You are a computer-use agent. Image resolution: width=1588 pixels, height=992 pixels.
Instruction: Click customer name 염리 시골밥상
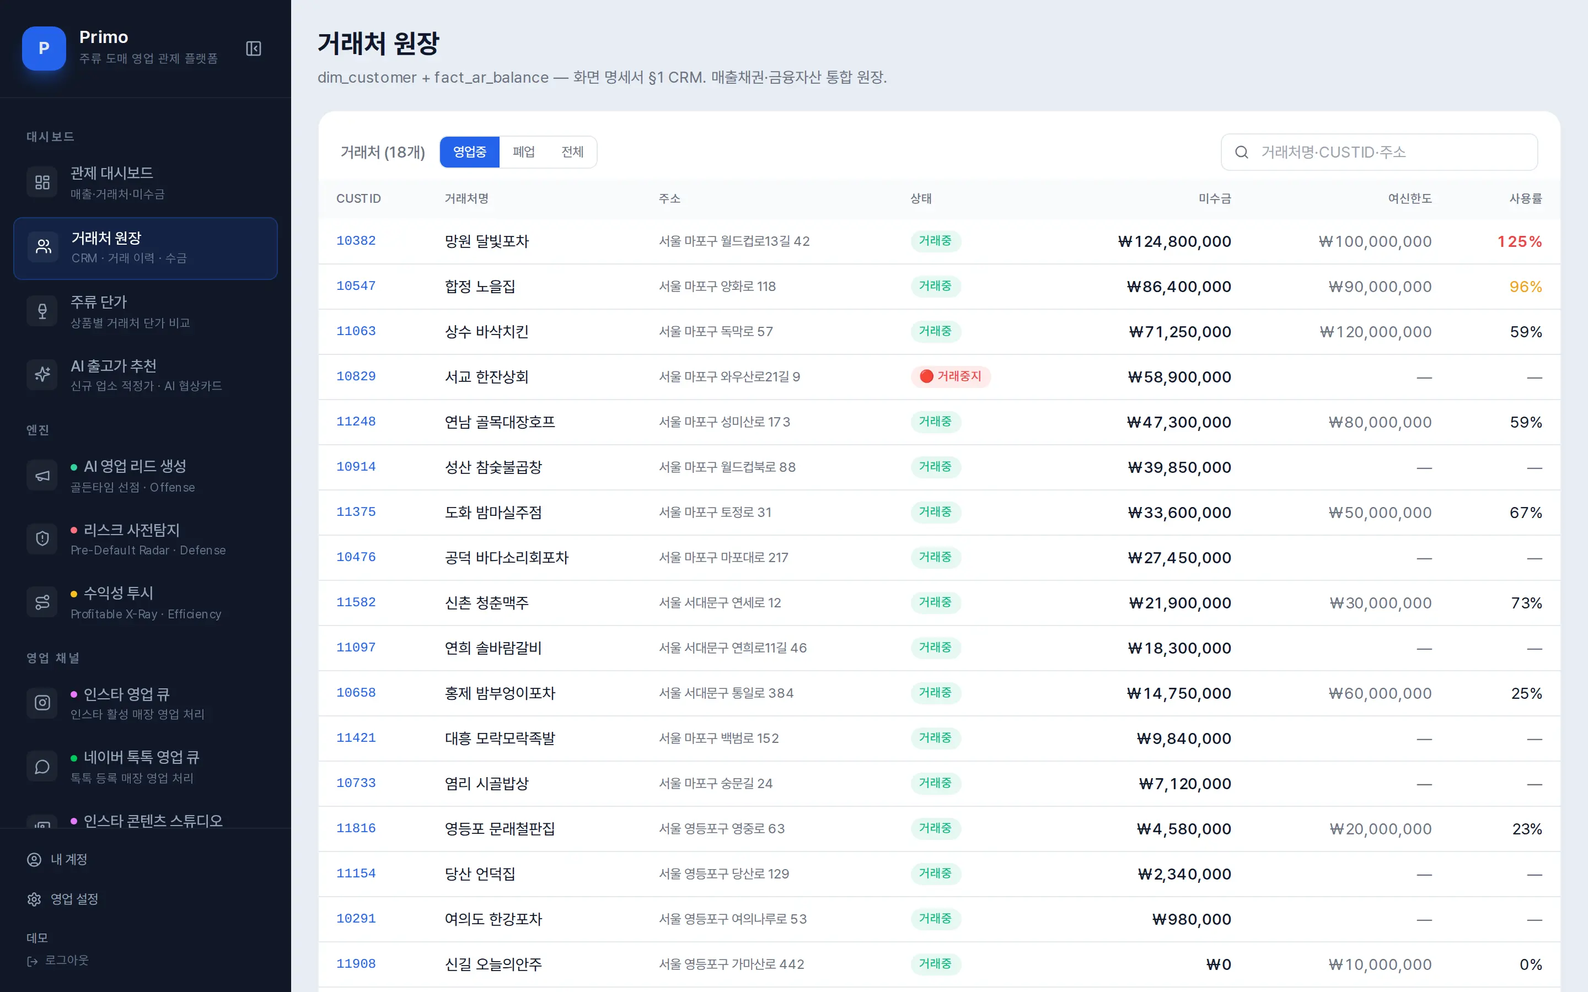(486, 784)
